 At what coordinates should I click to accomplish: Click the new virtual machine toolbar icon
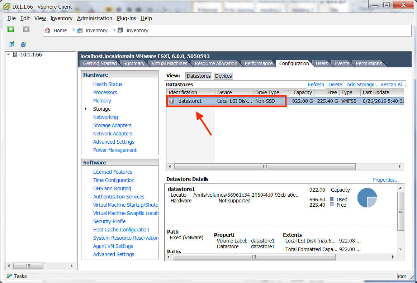pos(11,44)
